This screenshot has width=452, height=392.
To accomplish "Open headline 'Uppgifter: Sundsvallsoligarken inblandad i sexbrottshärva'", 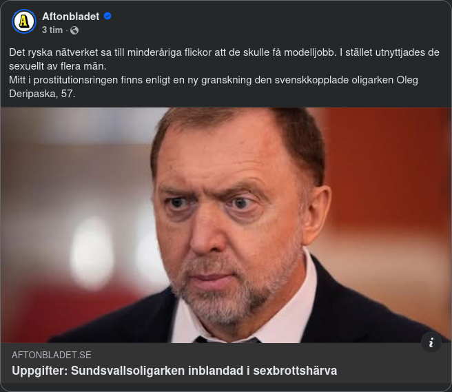I will 174,371.
